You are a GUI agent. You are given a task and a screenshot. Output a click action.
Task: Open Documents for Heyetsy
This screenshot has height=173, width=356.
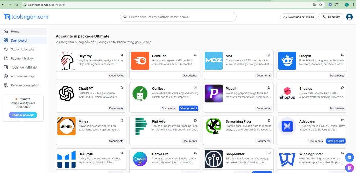pyautogui.click(x=116, y=75)
